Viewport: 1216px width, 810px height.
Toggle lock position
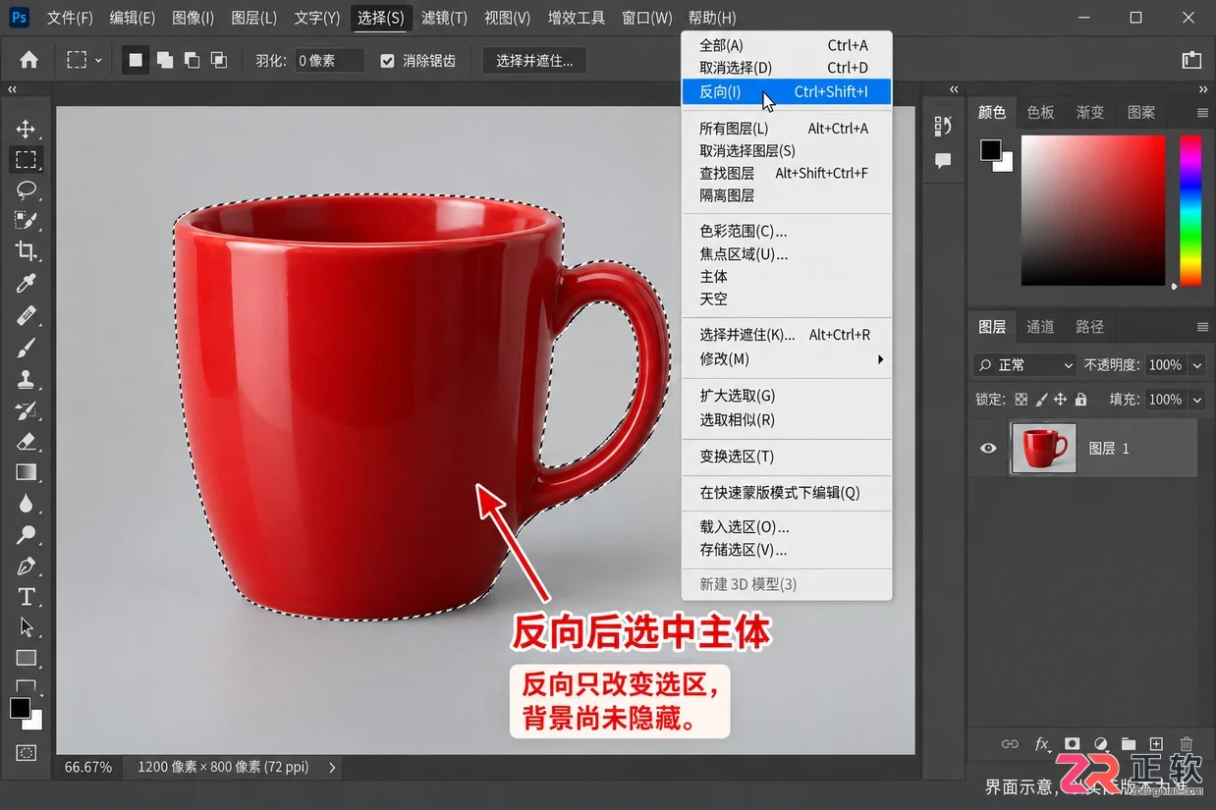[1060, 400]
